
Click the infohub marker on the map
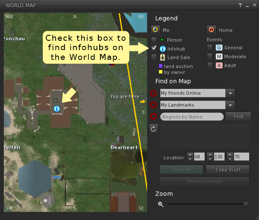[x=57, y=109]
